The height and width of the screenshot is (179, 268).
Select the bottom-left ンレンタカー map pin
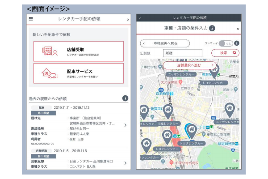(x=147, y=146)
